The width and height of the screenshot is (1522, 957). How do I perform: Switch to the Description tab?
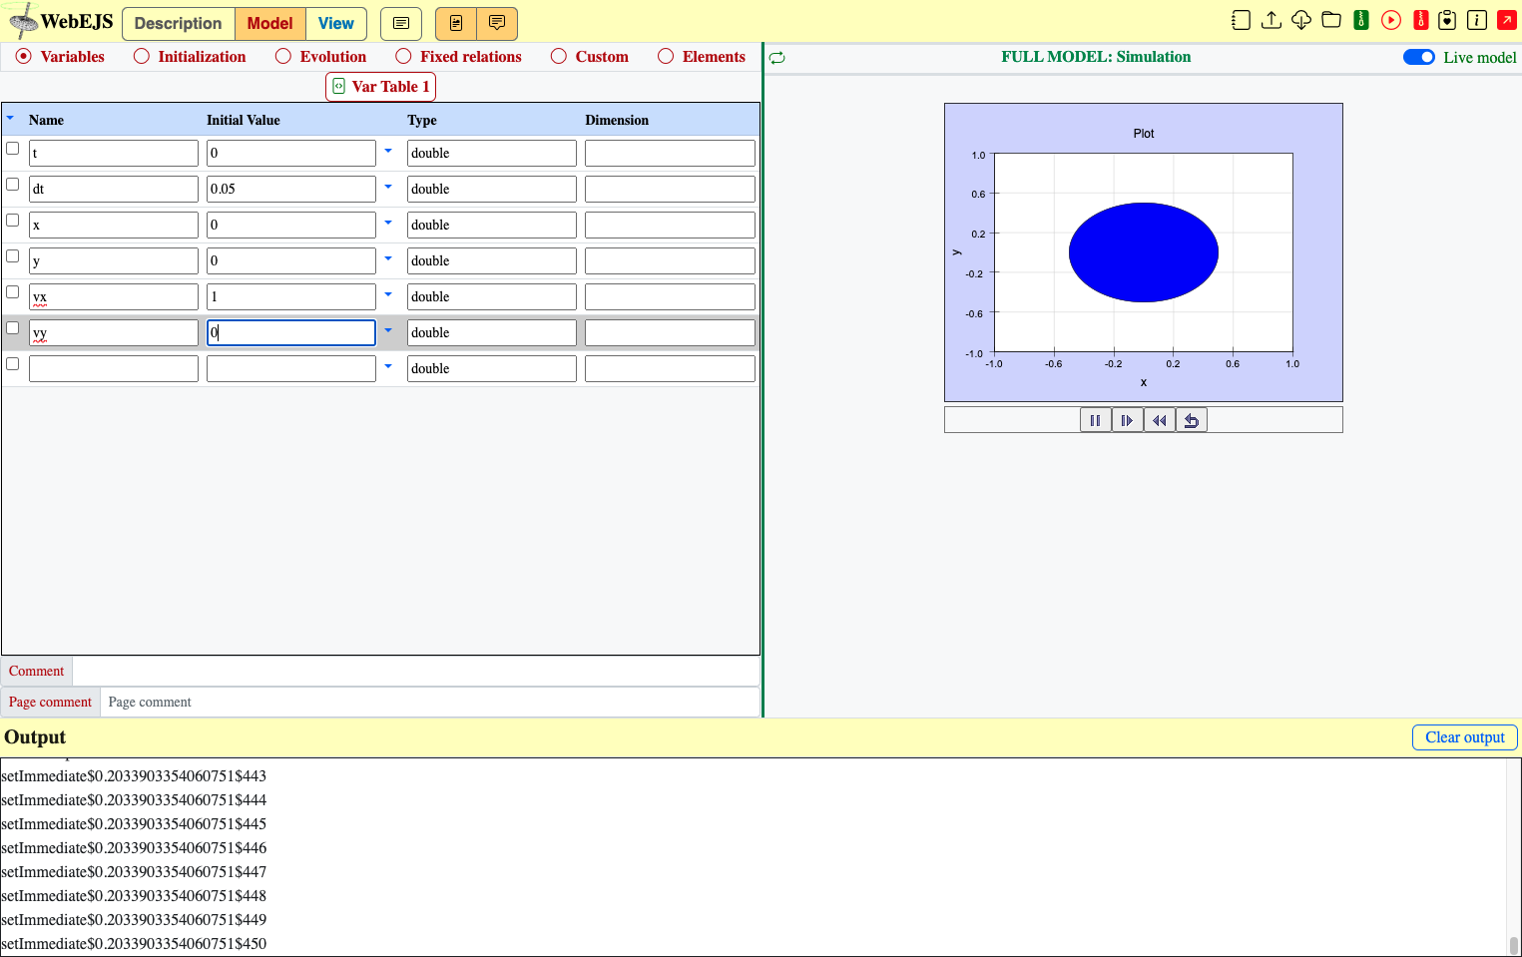click(179, 23)
